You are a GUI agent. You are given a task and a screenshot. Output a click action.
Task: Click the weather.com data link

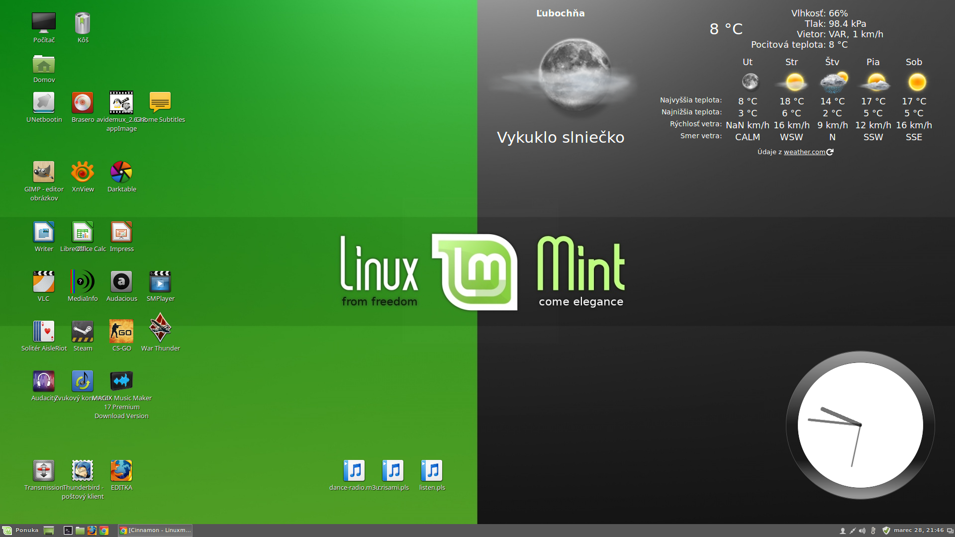[803, 152]
